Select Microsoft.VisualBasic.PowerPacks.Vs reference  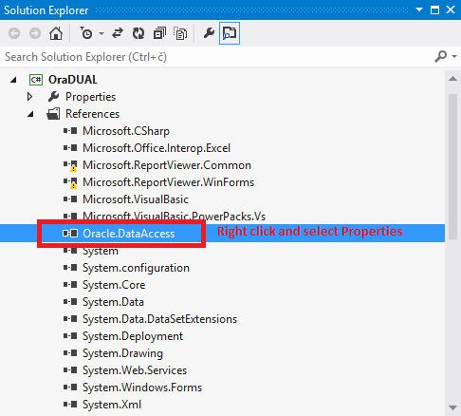[x=174, y=217]
